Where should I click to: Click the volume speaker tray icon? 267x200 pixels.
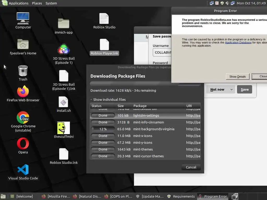227,3
